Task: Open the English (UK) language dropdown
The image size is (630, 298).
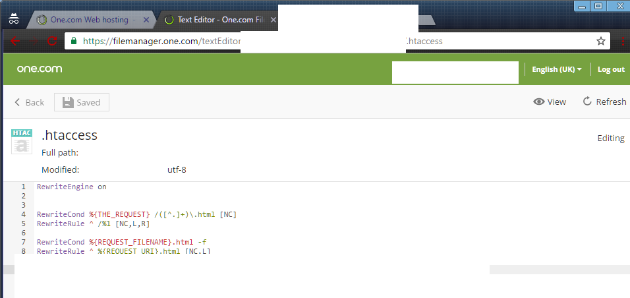Action: pyautogui.click(x=556, y=69)
